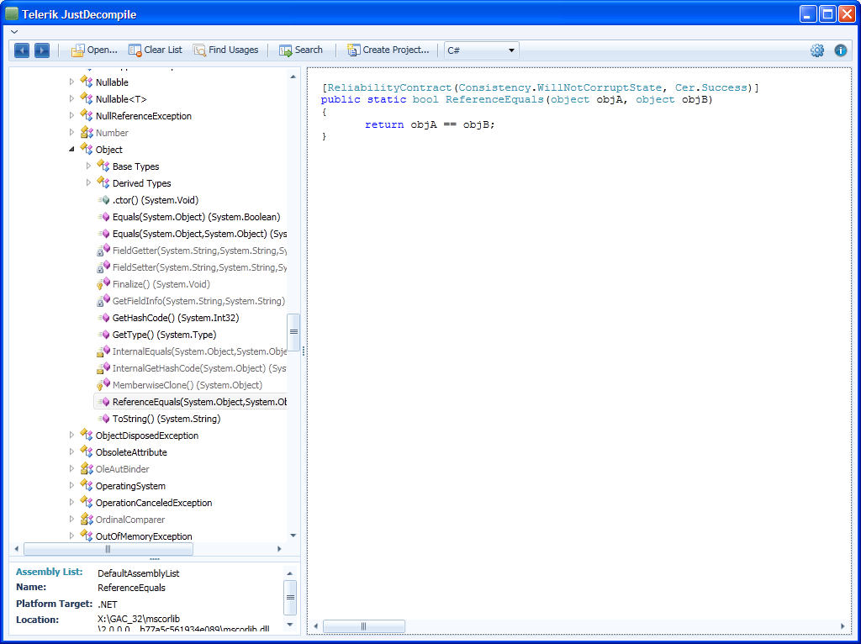Click Consistency.WillNotCorruptState in the code

tap(560, 87)
